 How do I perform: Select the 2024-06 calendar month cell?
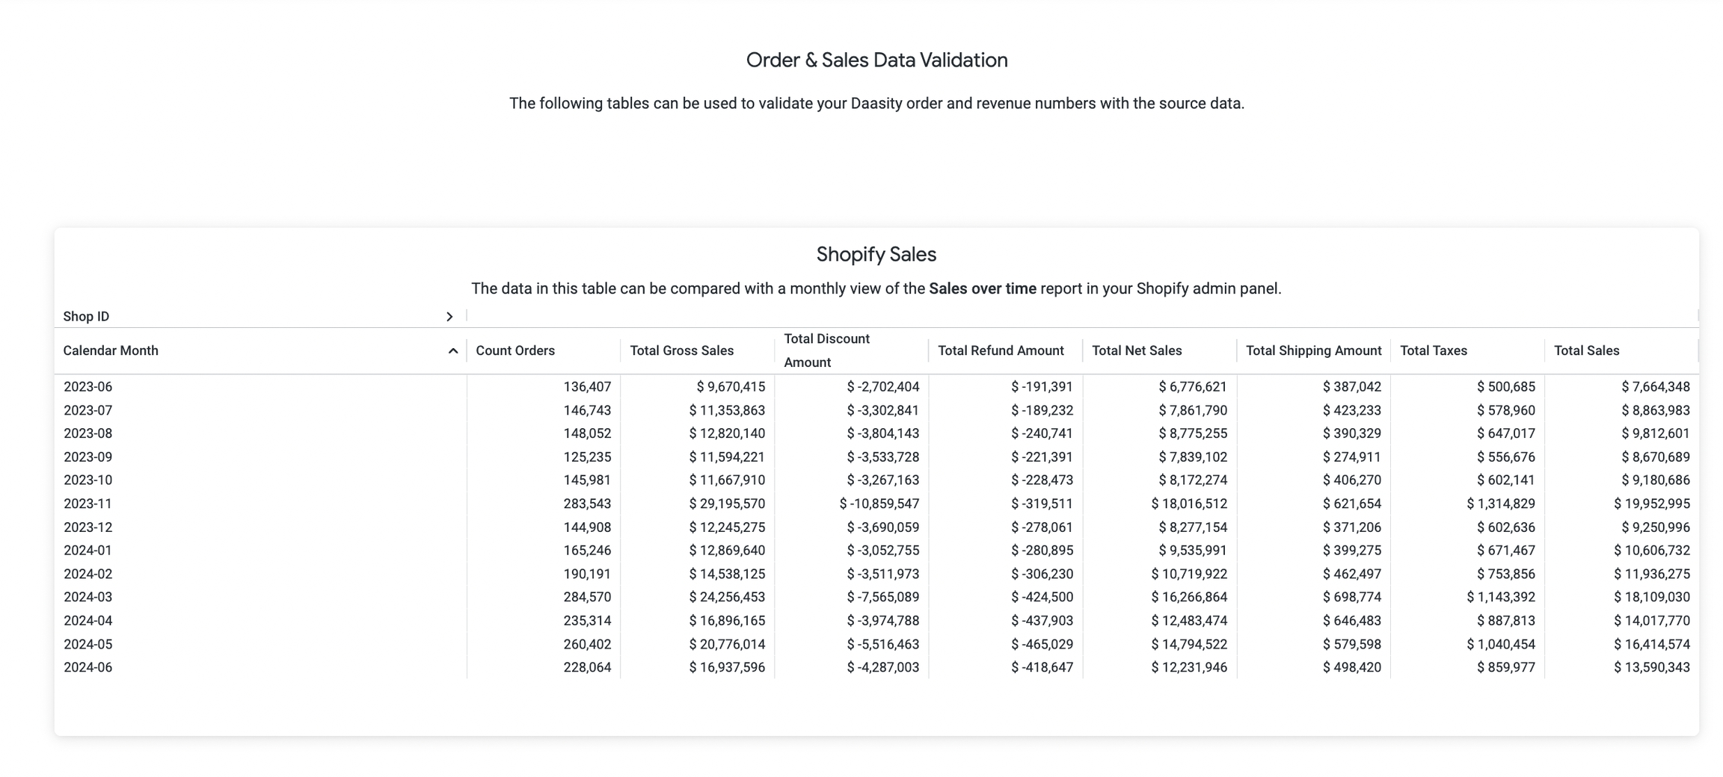[x=88, y=667]
